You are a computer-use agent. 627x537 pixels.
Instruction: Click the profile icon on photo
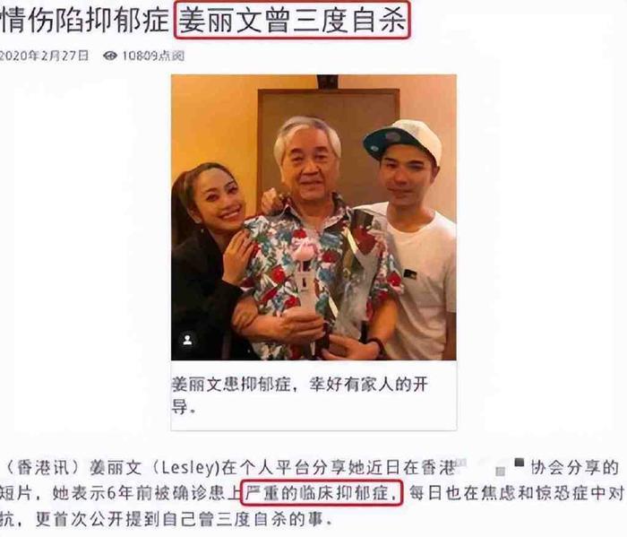[187, 340]
